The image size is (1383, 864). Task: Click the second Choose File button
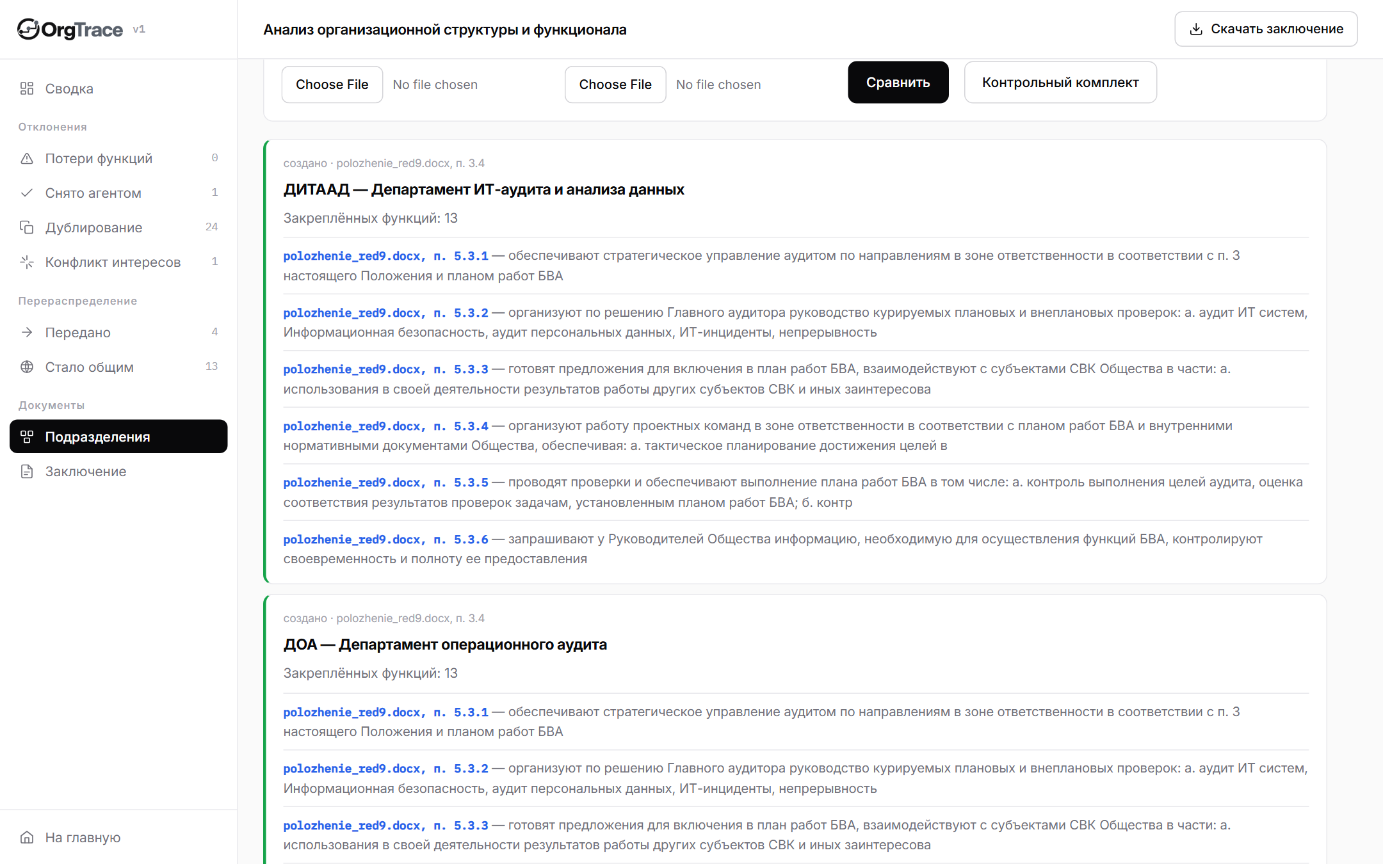point(615,84)
